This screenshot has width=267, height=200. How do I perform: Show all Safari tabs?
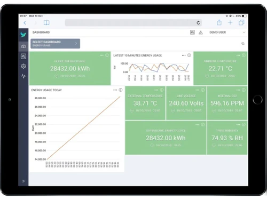coord(241,22)
